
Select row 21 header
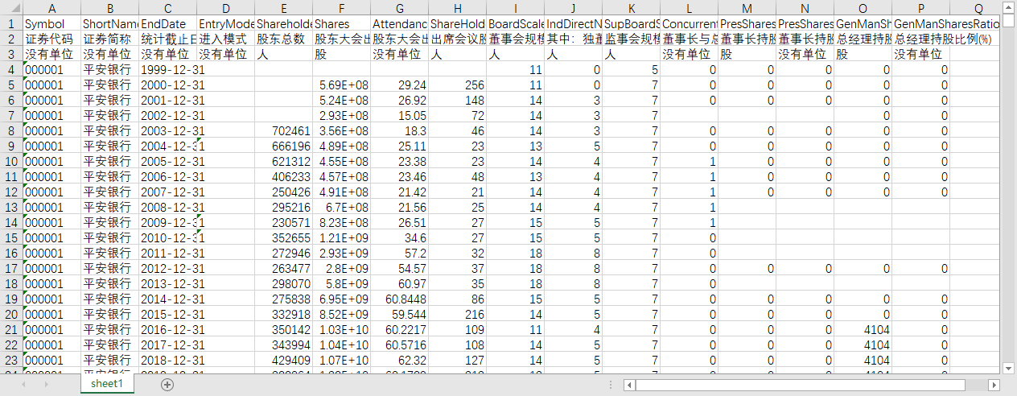(11, 329)
